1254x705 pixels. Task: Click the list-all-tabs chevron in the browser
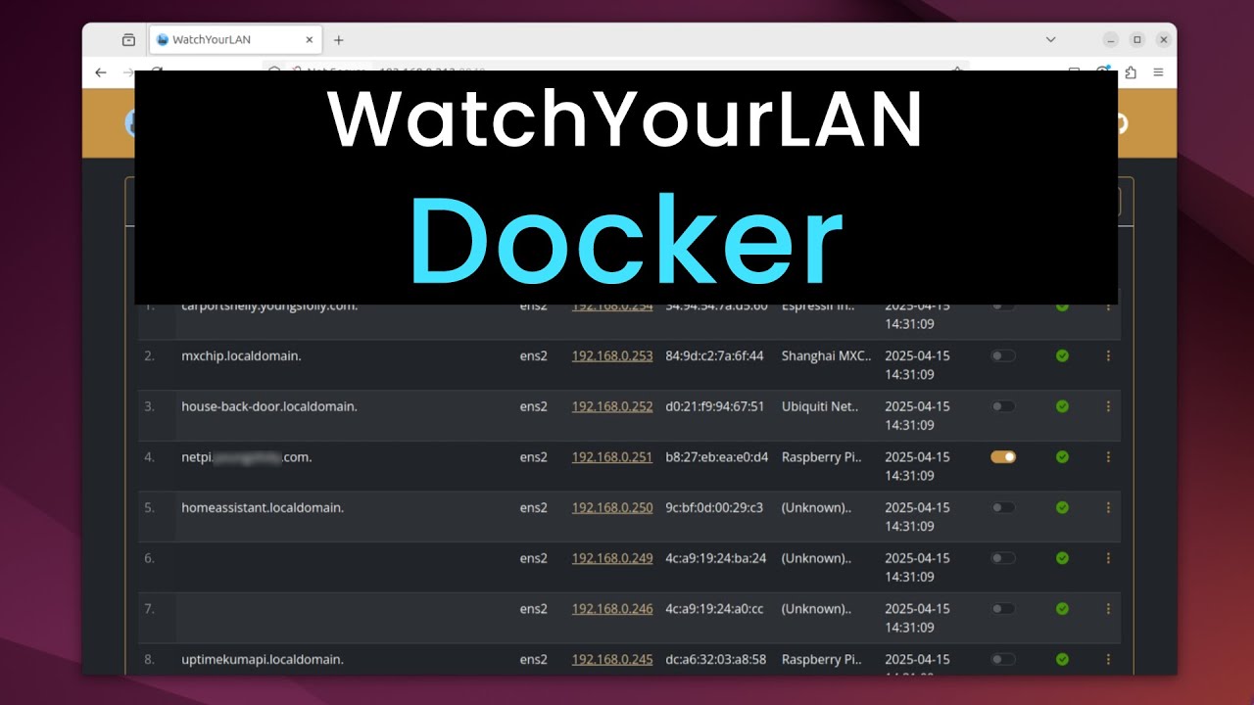pos(1049,39)
